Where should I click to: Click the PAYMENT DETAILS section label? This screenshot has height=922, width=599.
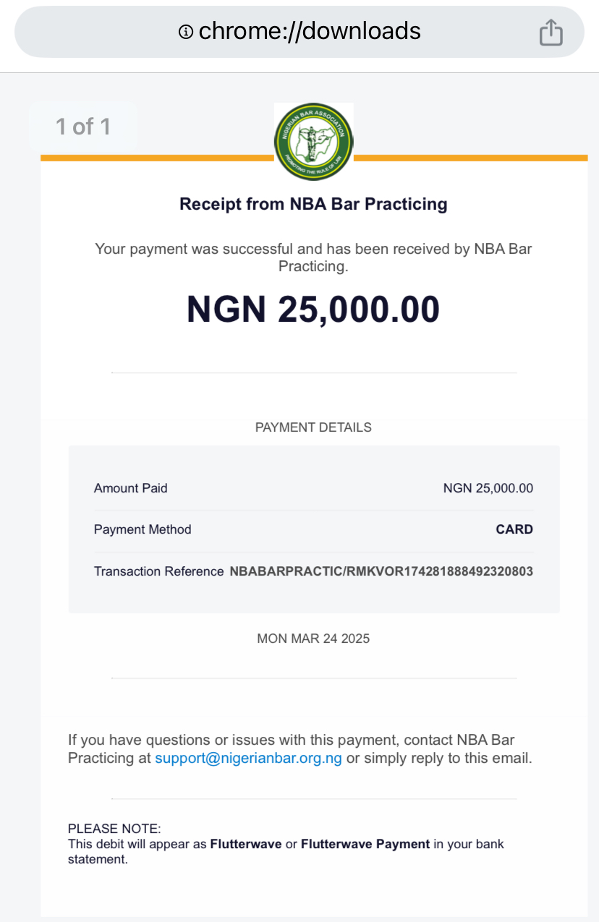[x=313, y=427]
